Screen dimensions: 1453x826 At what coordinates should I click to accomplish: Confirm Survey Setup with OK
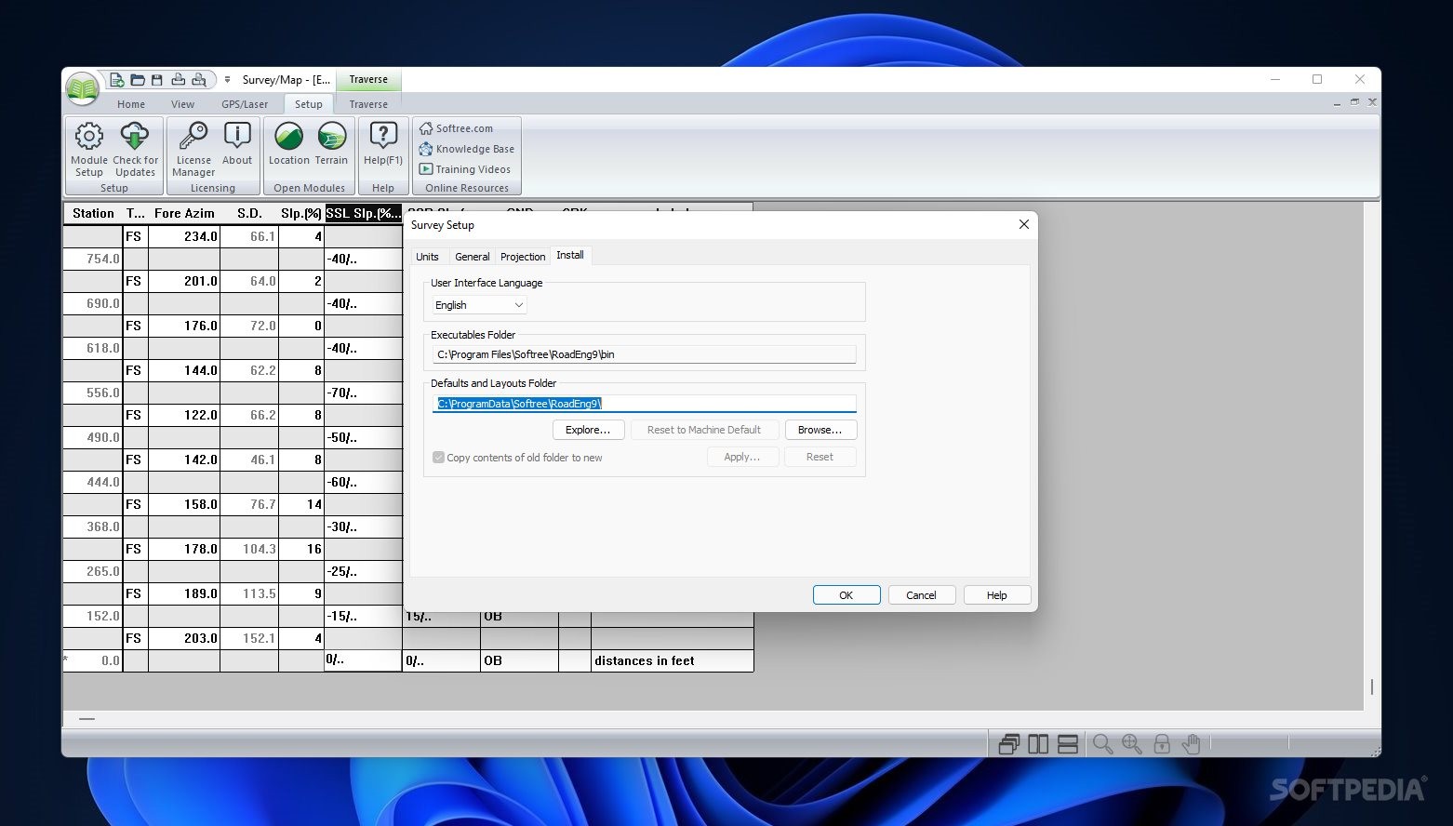point(846,595)
